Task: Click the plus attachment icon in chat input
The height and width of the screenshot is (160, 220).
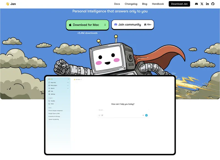Action: [x=99, y=115]
